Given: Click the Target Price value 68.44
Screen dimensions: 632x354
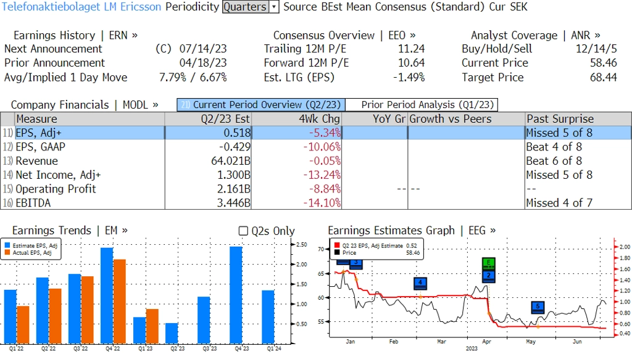Looking at the screenshot, I should (604, 77).
